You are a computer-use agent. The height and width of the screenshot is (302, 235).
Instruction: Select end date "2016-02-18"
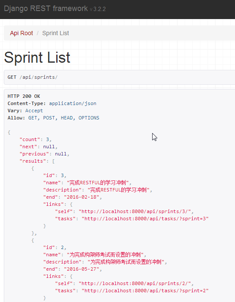(82, 197)
